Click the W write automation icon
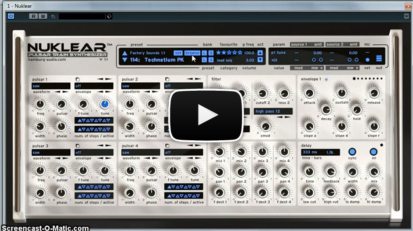Viewport: 413px width, 231px height. pos(43,16)
